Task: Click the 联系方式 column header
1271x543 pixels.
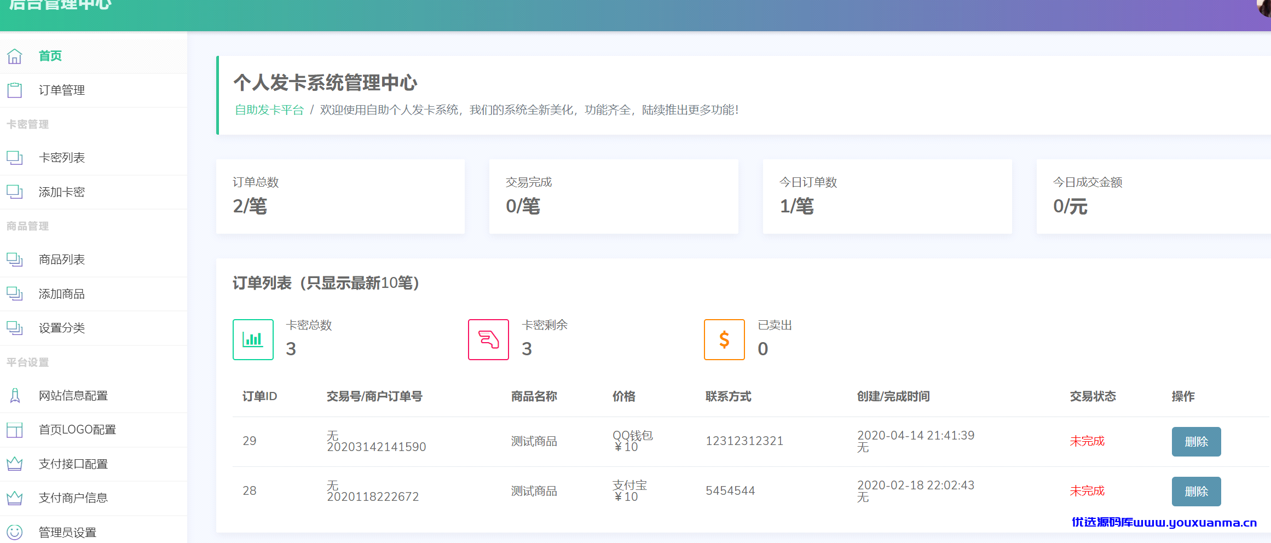Action: [x=729, y=396]
